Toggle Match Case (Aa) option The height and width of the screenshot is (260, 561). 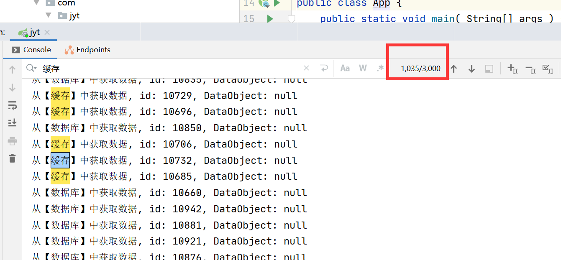click(x=345, y=68)
